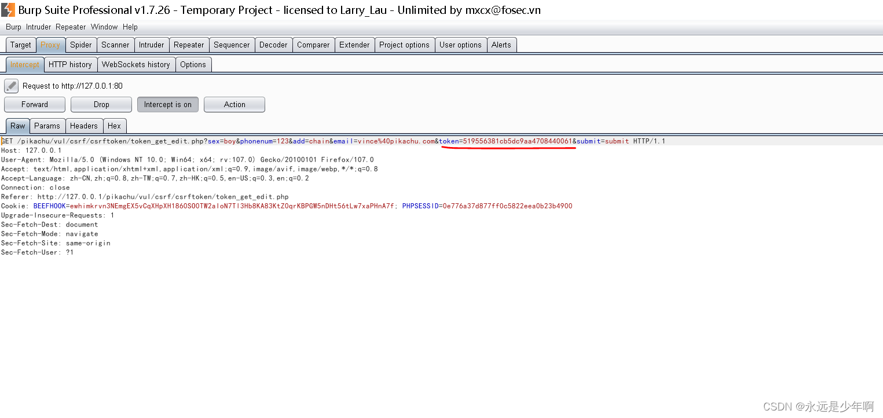Image resolution: width=883 pixels, height=418 pixels.
Task: Click the Sec-Fetch-Mode: navigate line
Action: point(50,234)
